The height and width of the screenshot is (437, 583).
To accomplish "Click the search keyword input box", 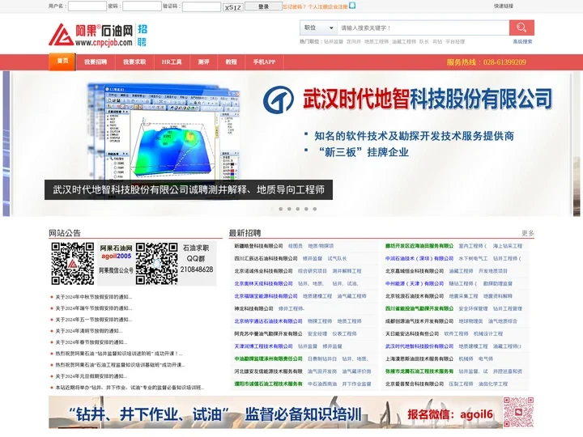I will click(x=423, y=28).
